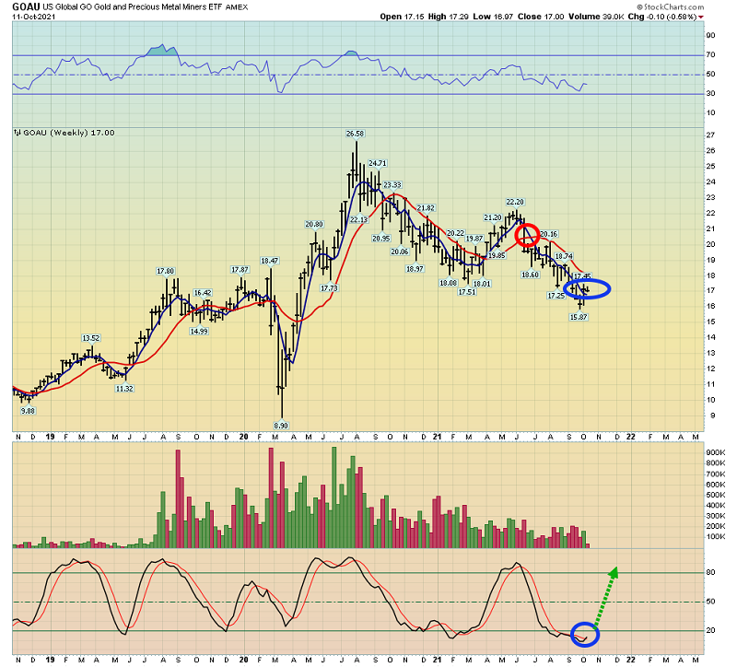Click the AMEX exchange label
Viewport: 737px width, 667px height.
click(237, 7)
